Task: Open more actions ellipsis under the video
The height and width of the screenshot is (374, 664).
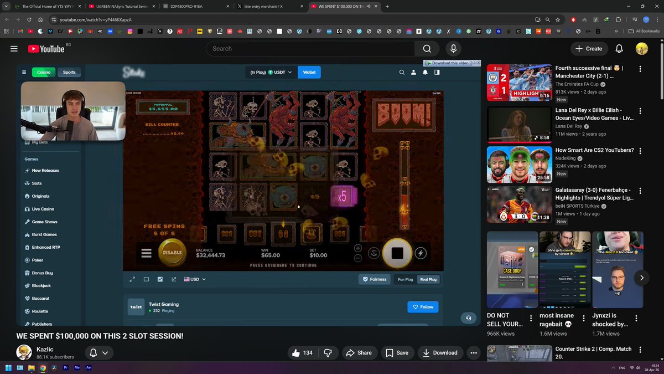Action: 473,352
